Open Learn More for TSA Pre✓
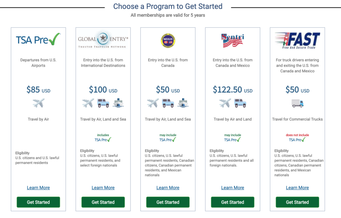Viewport: 341px width, 218px height. tap(38, 188)
